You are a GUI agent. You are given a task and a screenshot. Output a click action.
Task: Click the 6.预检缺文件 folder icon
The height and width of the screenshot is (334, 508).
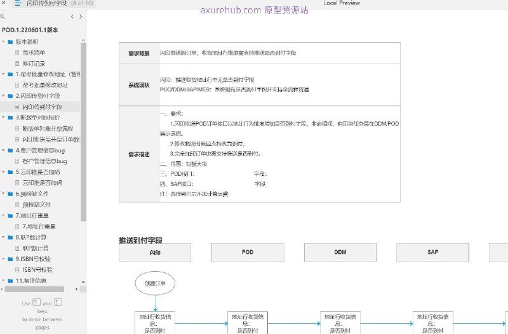(10, 194)
